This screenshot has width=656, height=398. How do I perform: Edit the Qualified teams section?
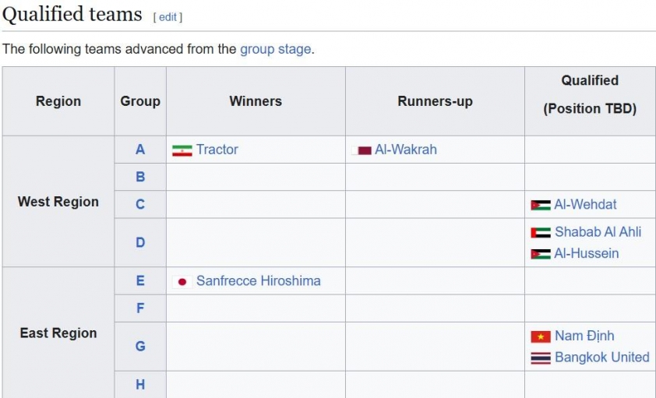coord(168,17)
